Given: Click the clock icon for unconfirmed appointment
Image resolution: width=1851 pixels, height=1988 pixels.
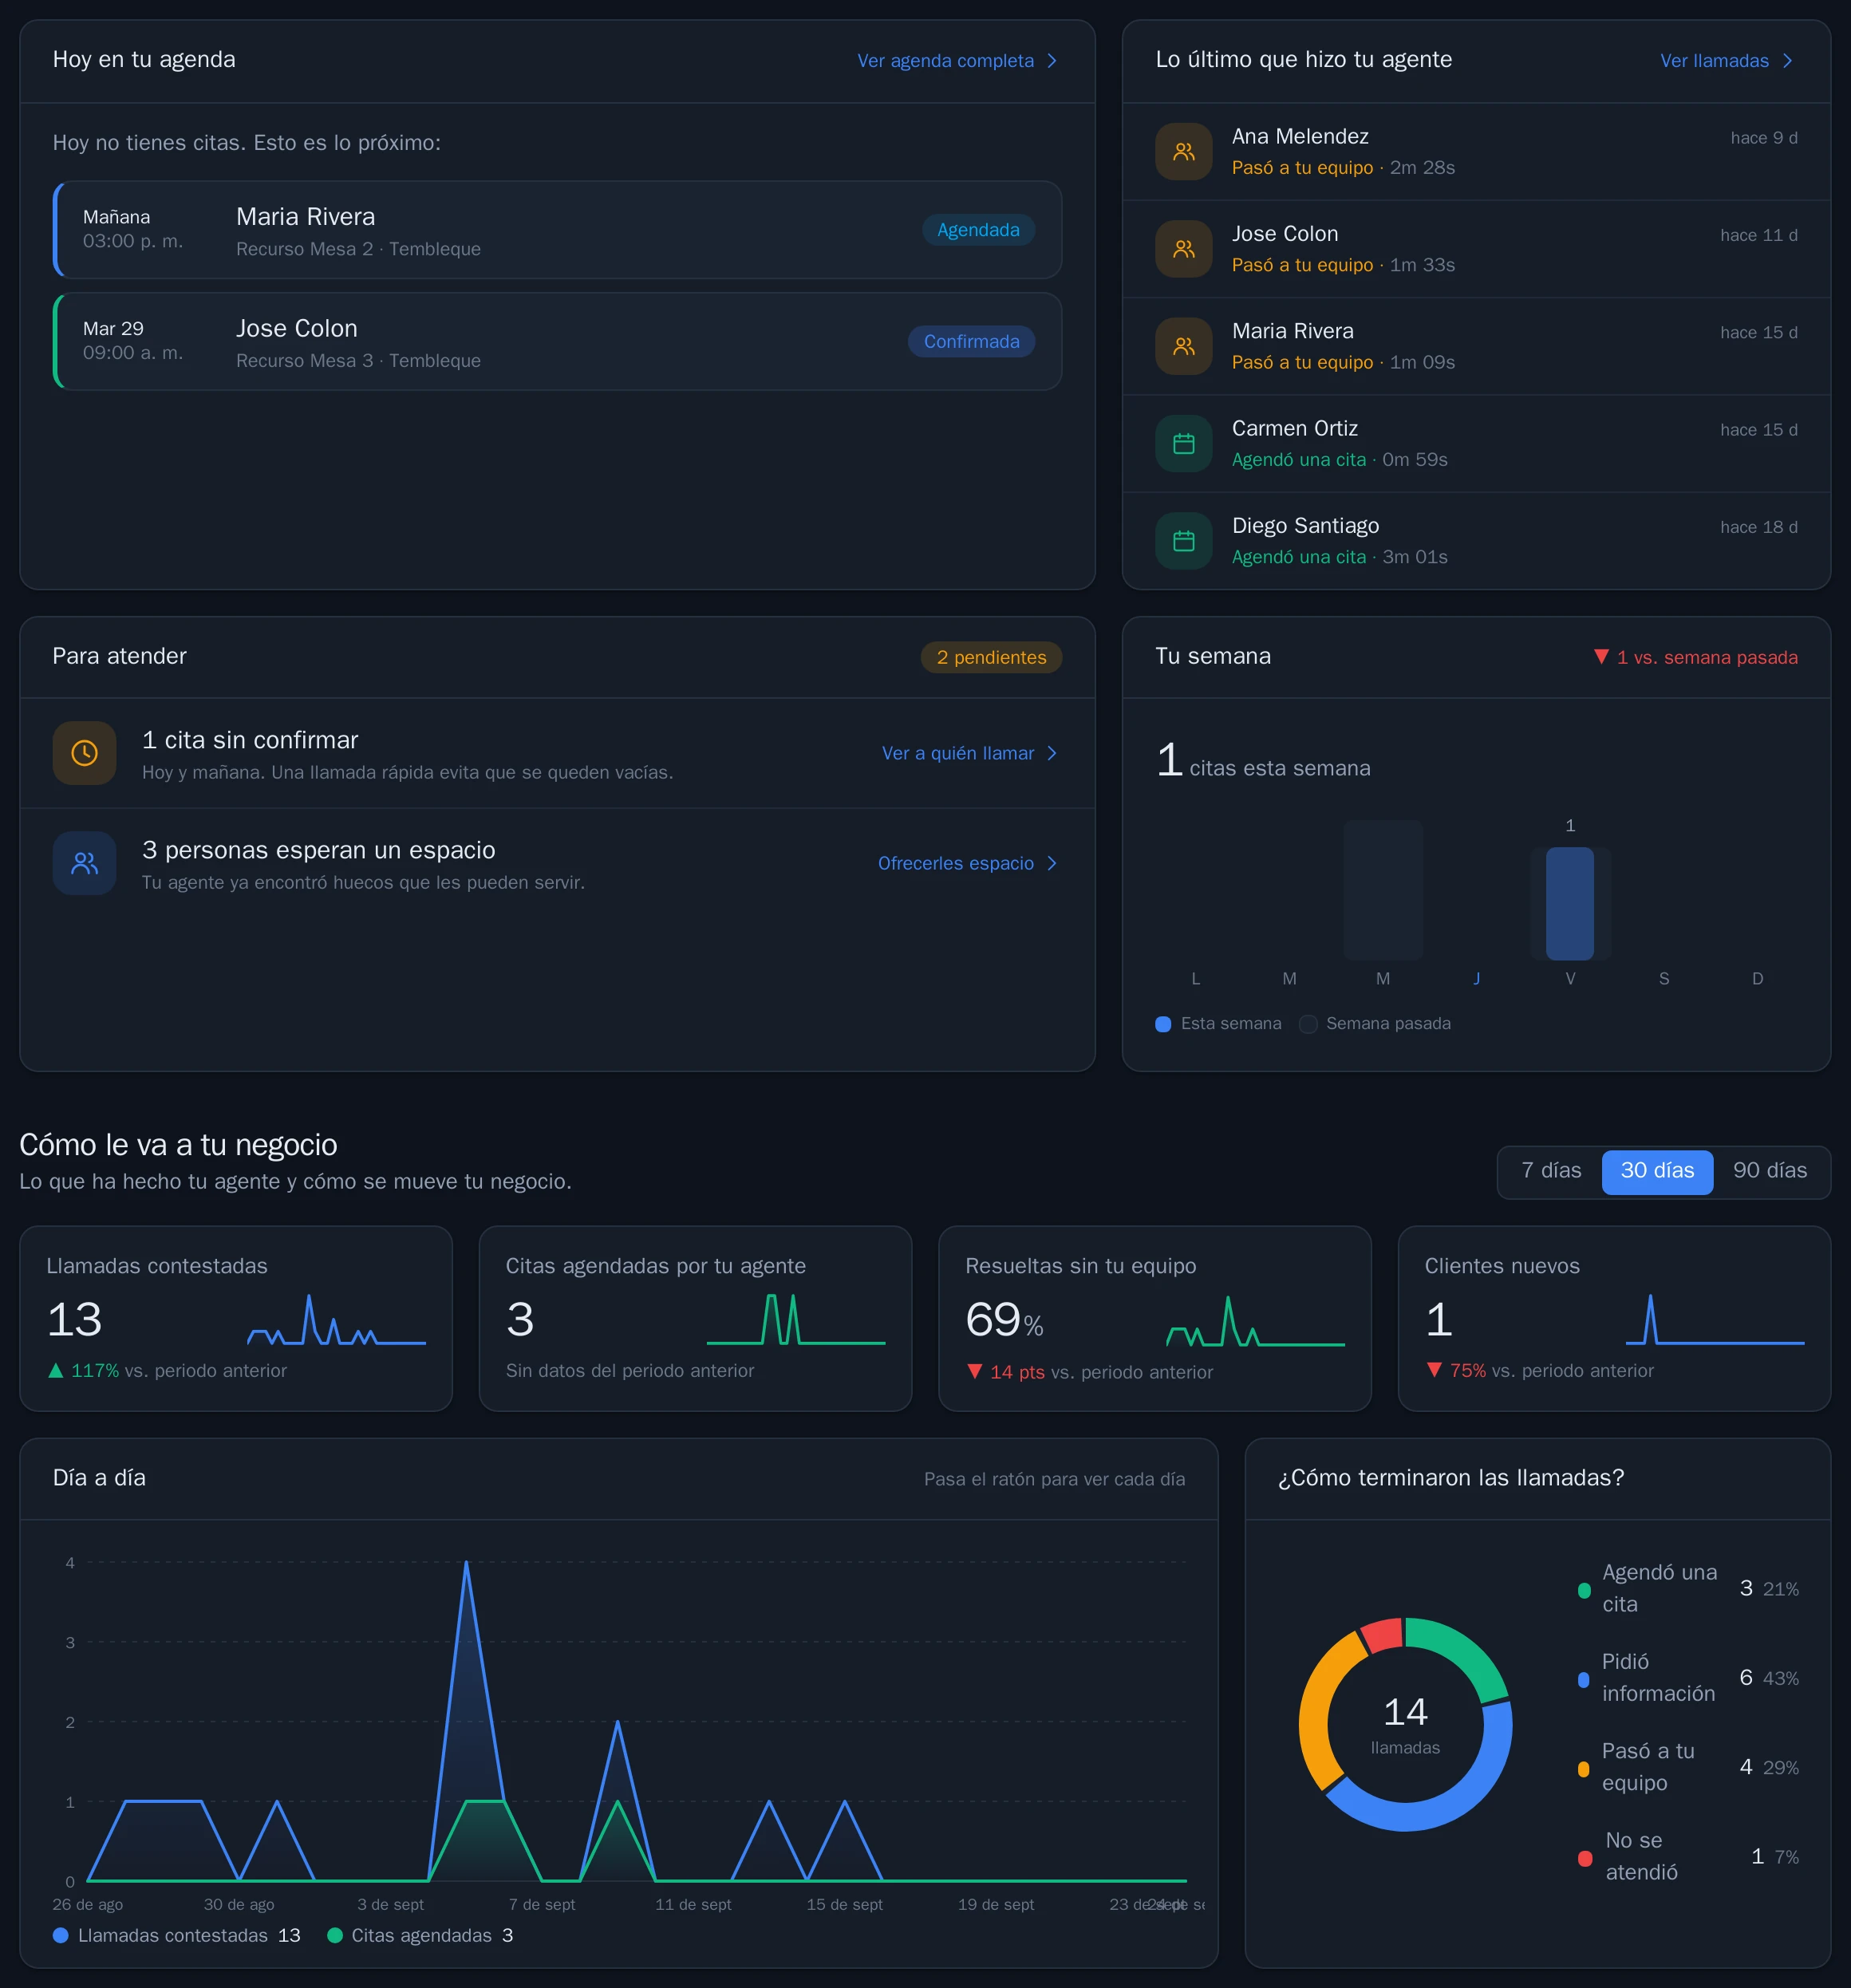Looking at the screenshot, I should coord(85,753).
